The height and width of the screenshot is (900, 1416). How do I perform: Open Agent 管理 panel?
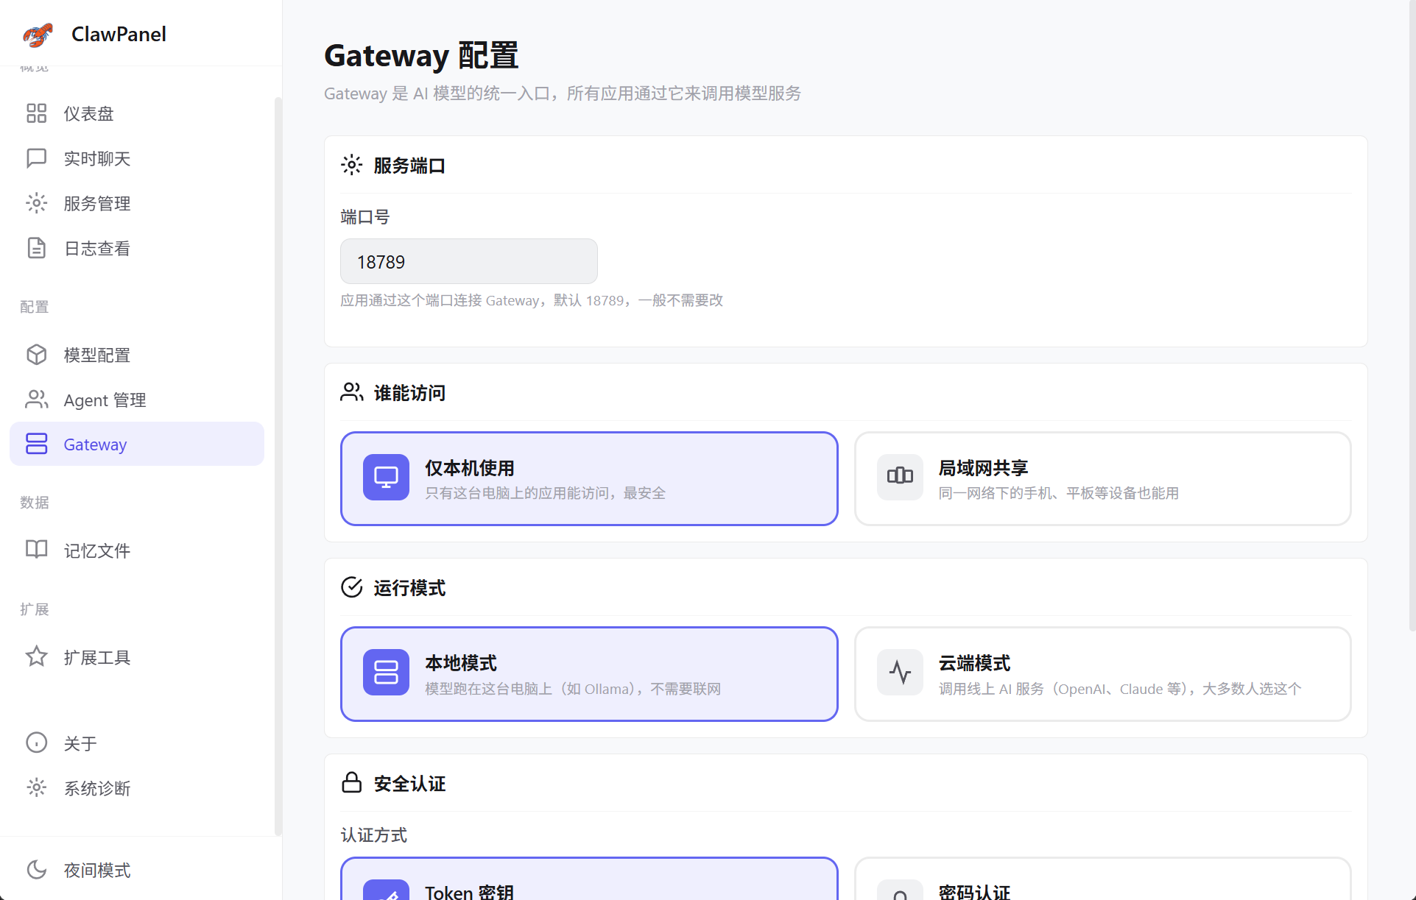coord(105,400)
